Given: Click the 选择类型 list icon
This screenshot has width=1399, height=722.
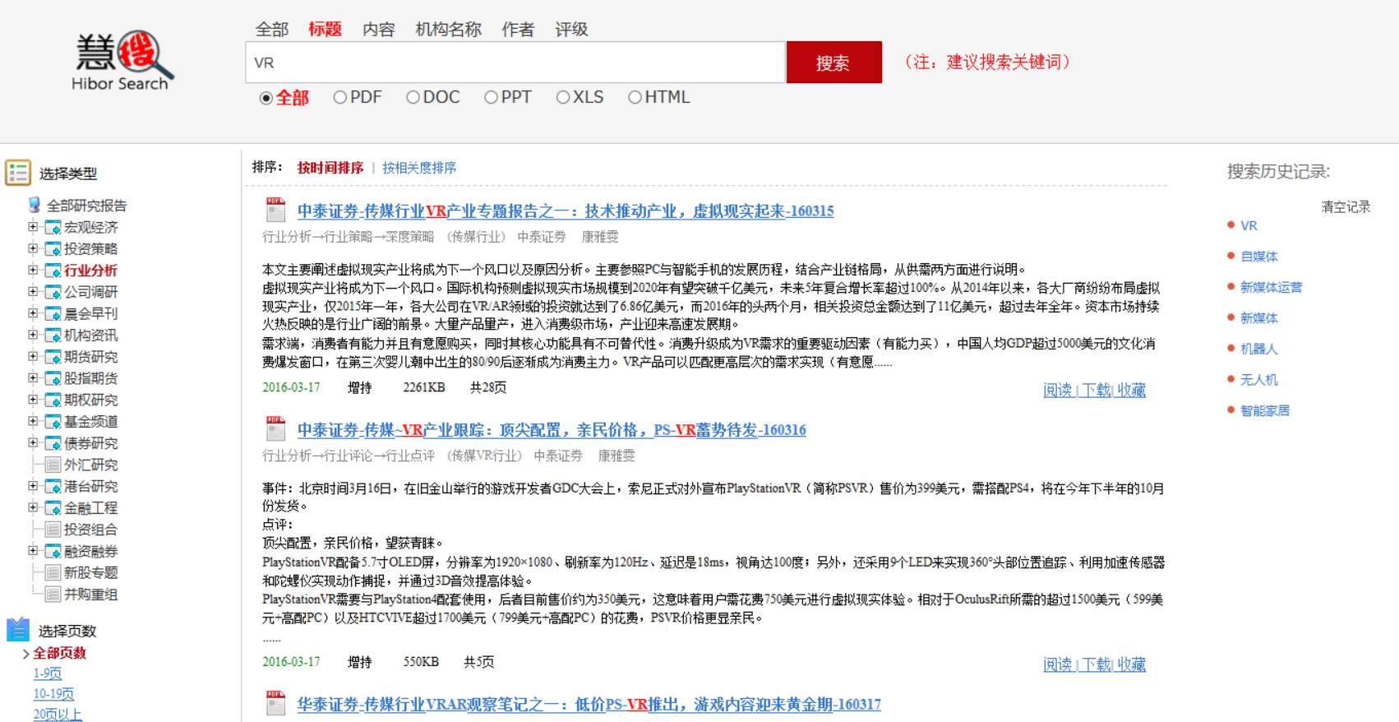Looking at the screenshot, I should pos(18,173).
